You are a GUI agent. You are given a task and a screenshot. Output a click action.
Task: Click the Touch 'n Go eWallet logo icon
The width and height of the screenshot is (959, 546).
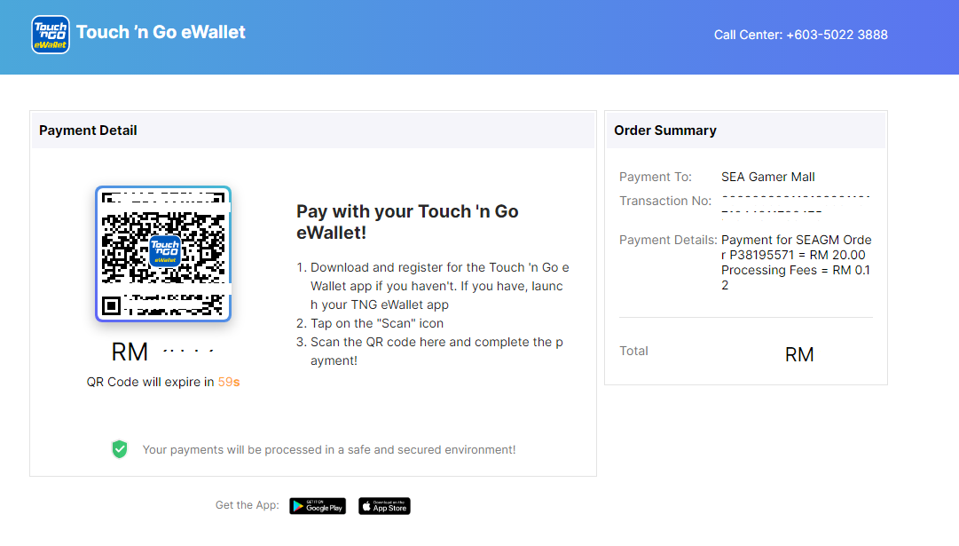click(51, 35)
